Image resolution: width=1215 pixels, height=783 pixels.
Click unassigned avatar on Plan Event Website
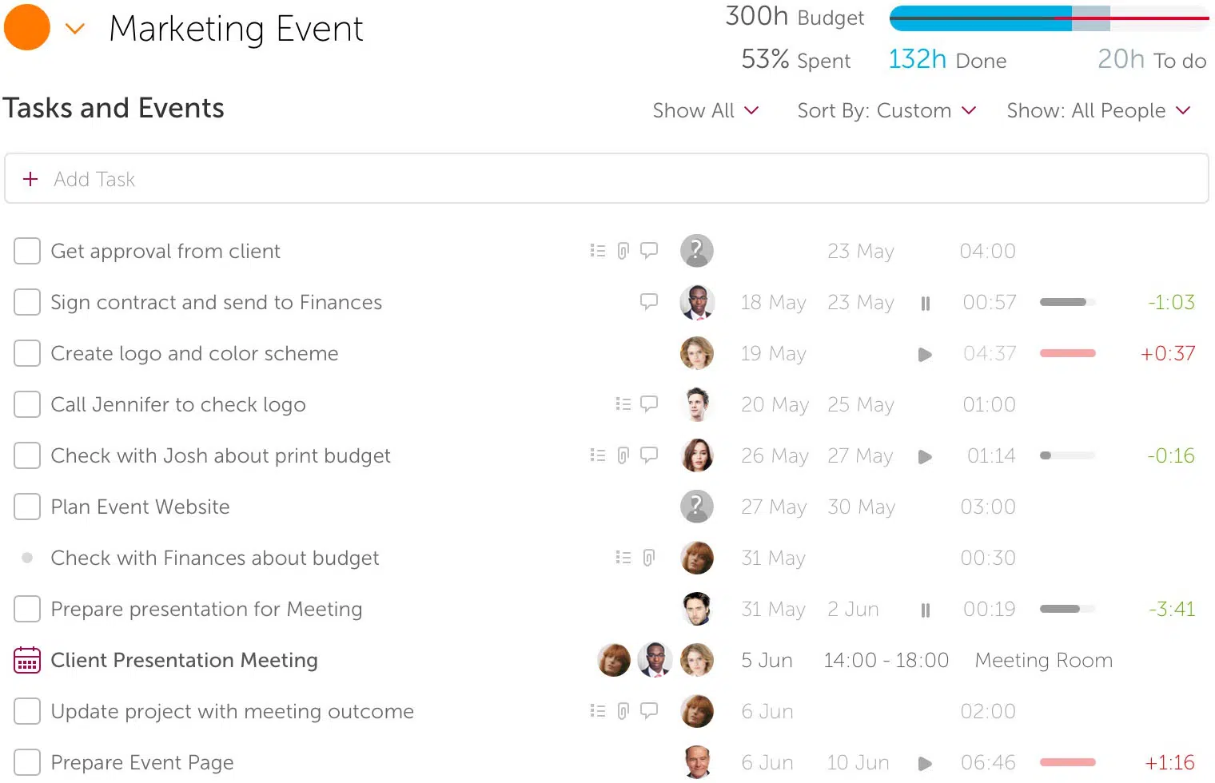click(696, 507)
